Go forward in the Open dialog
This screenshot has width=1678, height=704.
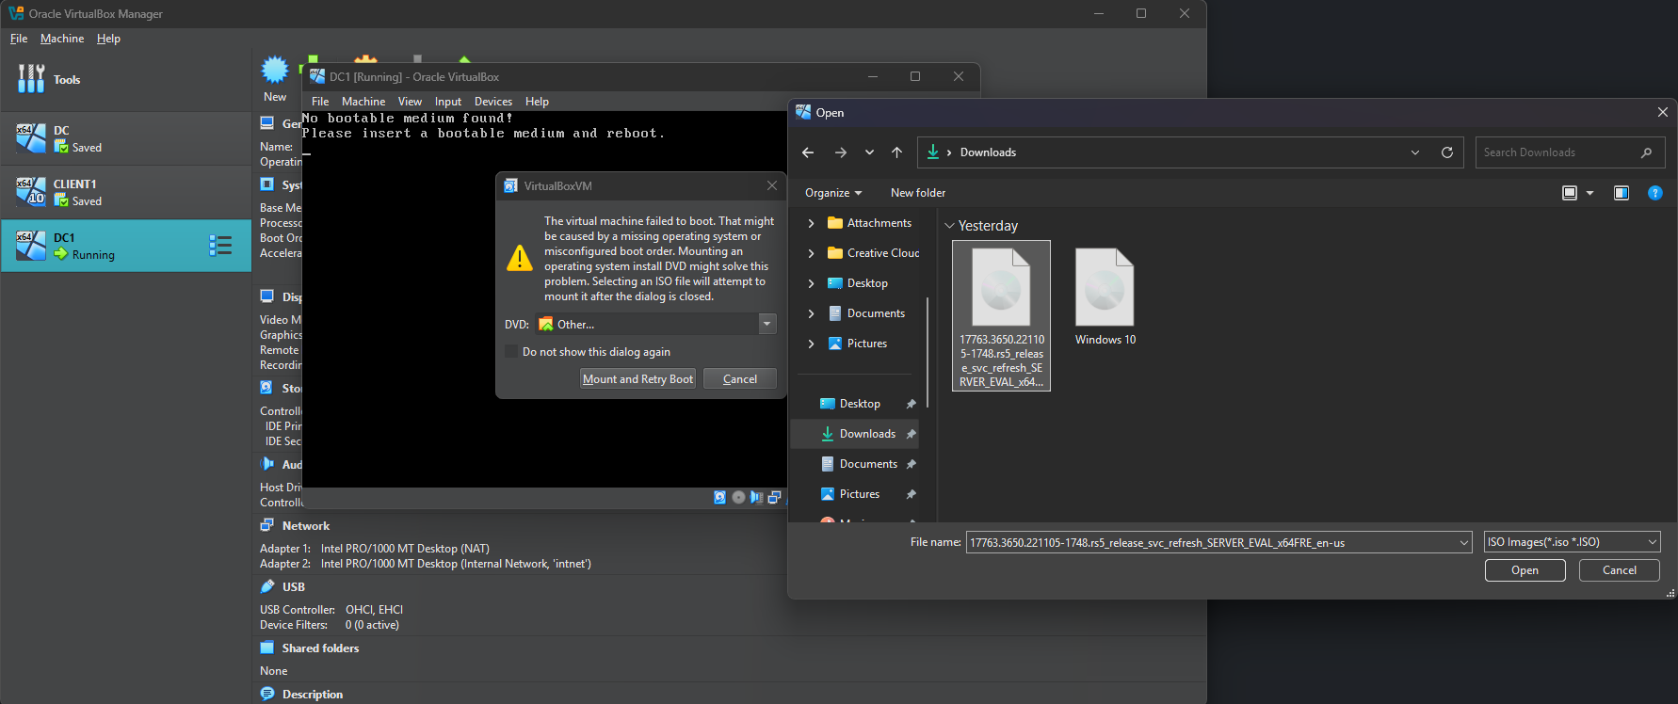(841, 152)
